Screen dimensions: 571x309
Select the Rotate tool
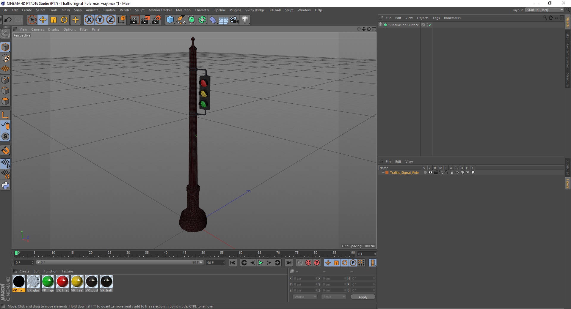[x=64, y=20]
